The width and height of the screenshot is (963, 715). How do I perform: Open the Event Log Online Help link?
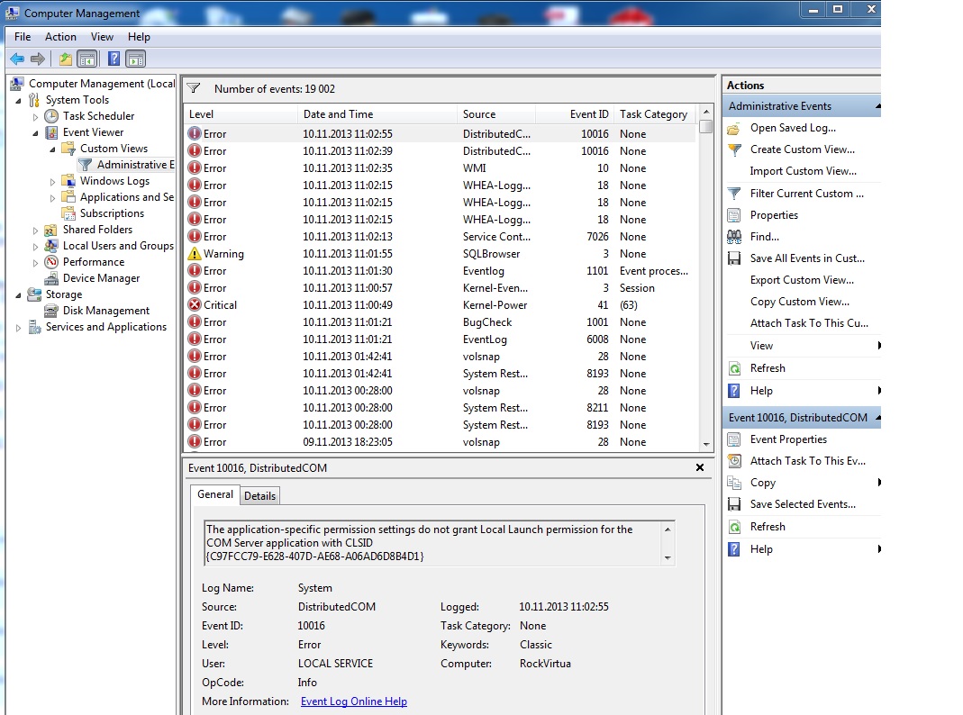(354, 701)
